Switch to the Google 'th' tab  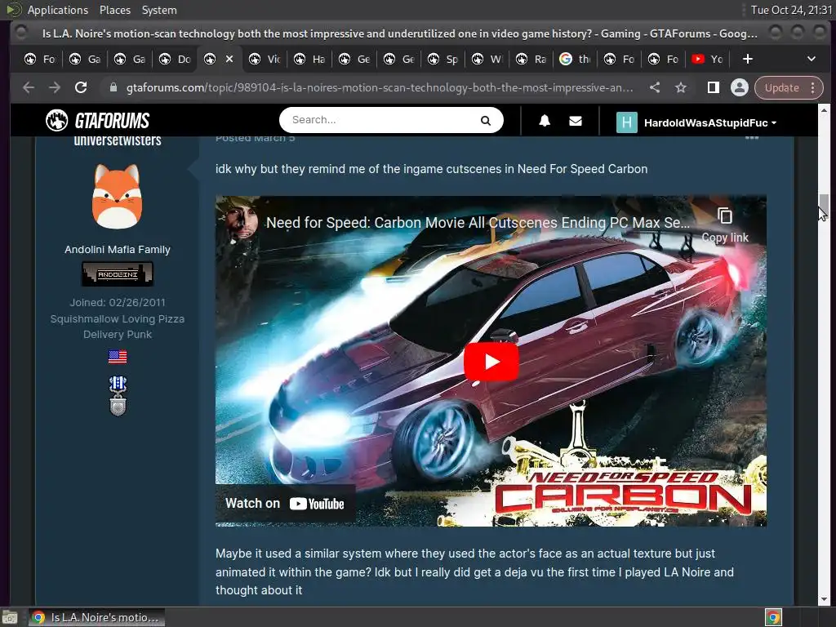point(576,59)
